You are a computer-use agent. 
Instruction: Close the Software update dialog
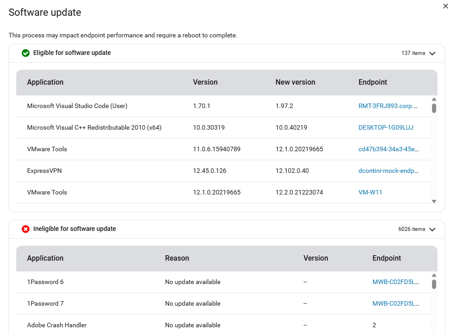(446, 6)
